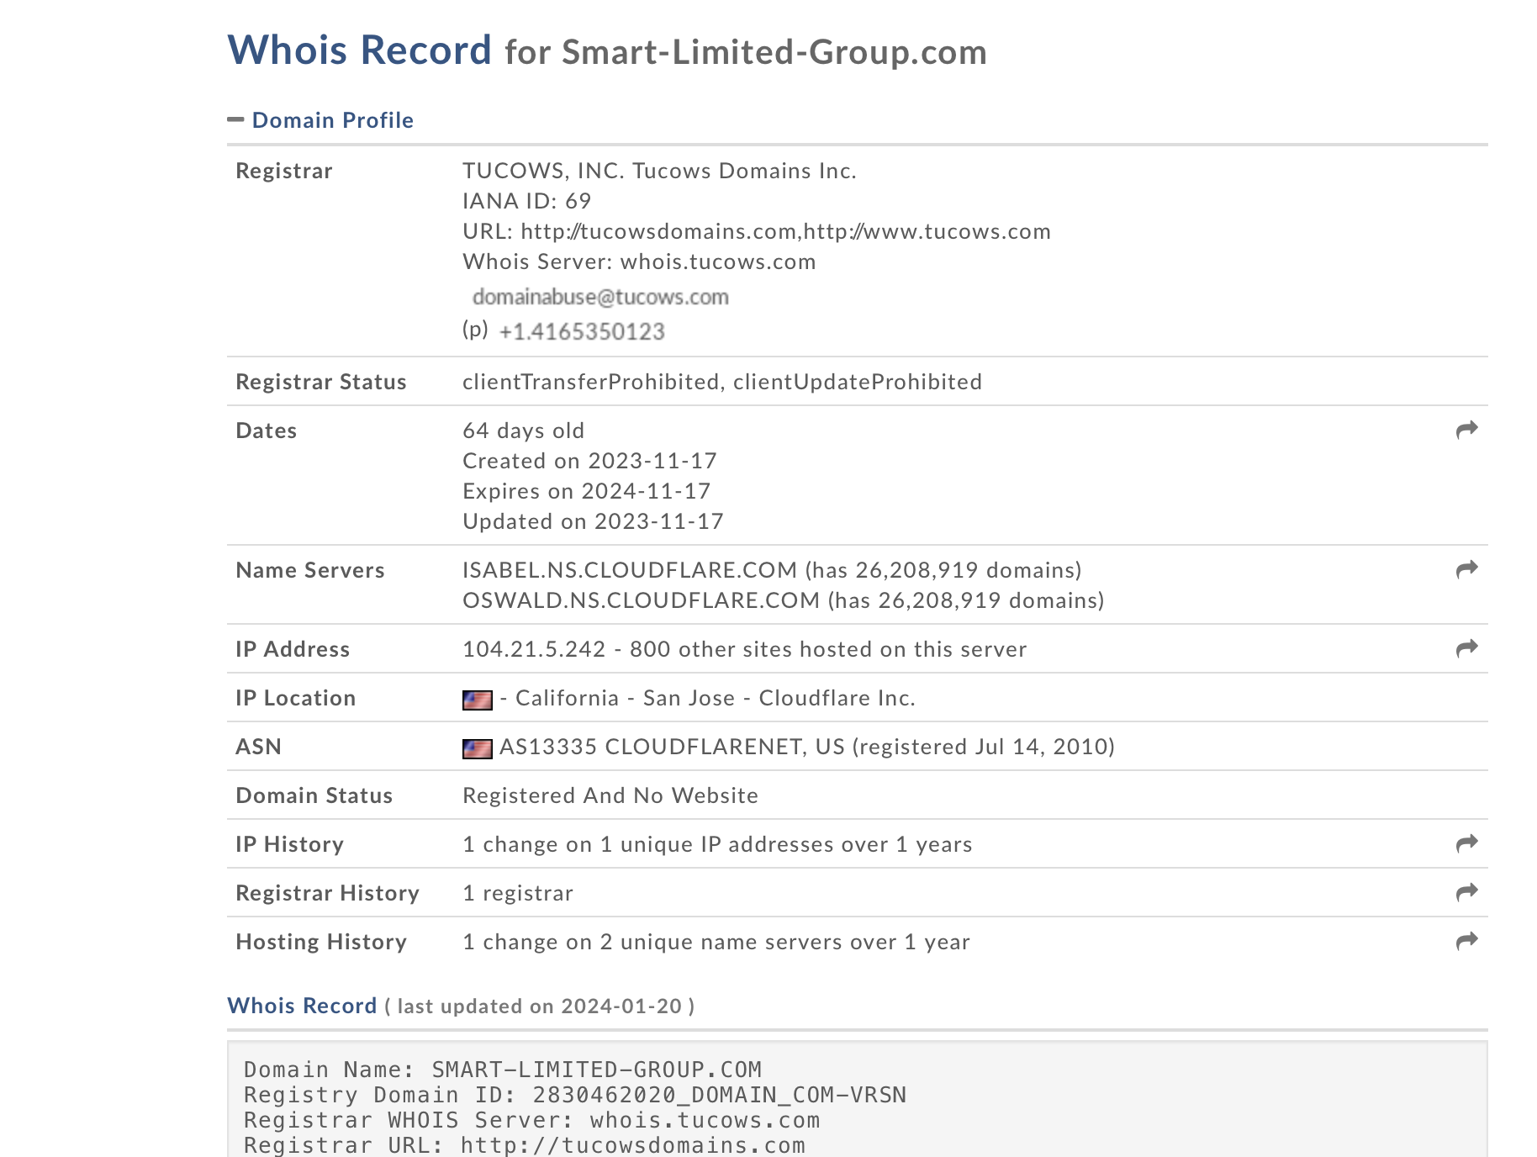This screenshot has height=1157, width=1537.
Task: Click the IP address 104.21.5.242
Action: coord(534,649)
